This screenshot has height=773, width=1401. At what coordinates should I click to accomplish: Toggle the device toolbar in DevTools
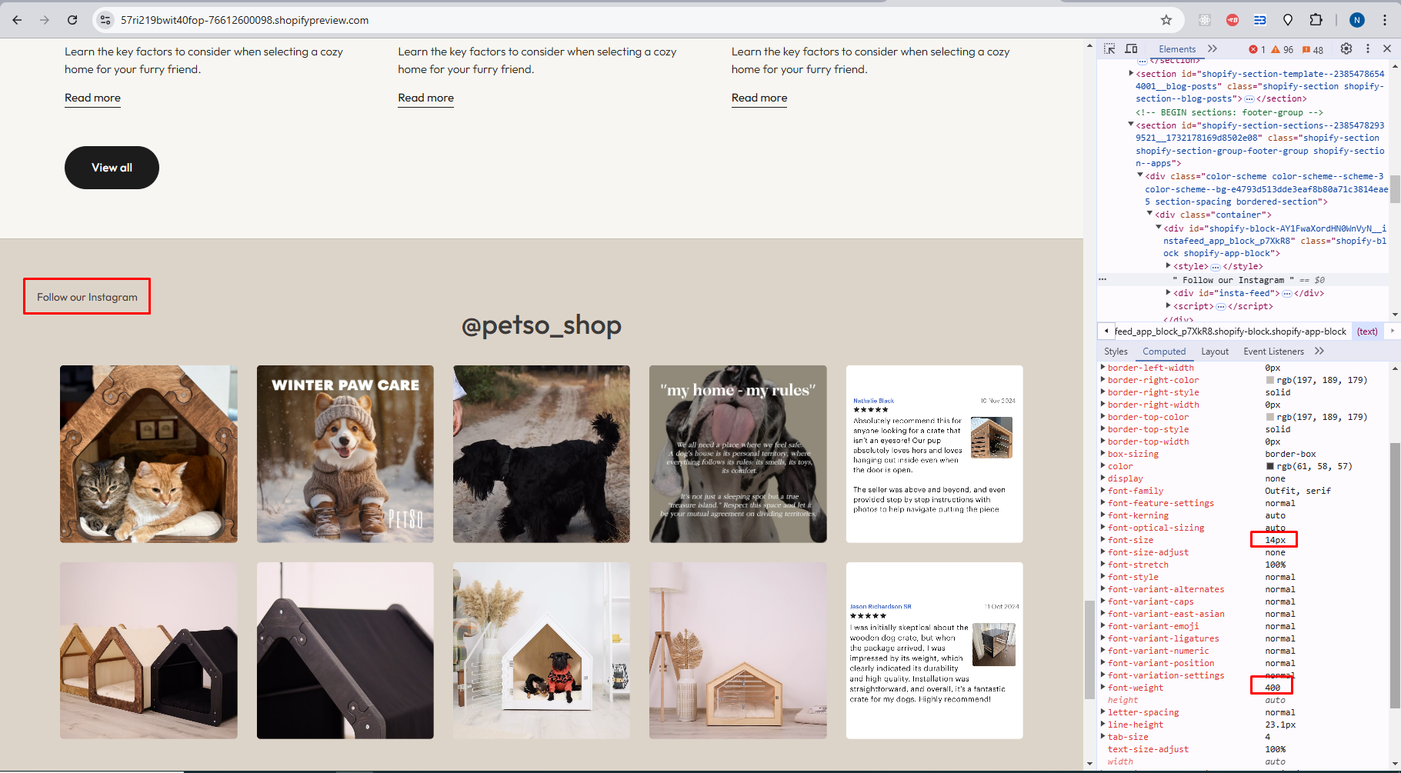[1131, 48]
